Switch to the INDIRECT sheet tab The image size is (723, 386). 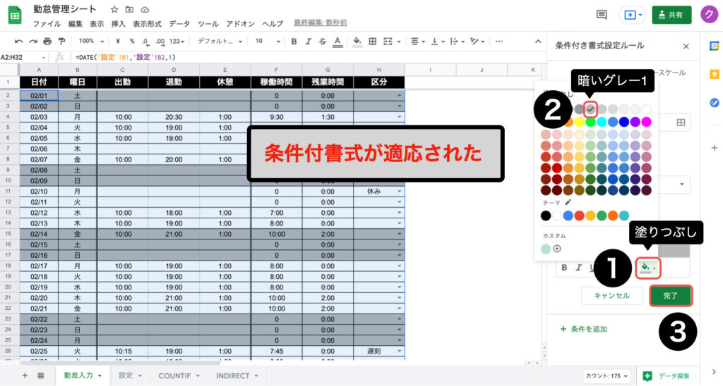[x=237, y=375]
